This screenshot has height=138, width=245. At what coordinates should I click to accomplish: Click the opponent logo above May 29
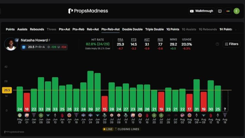pos(20,115)
